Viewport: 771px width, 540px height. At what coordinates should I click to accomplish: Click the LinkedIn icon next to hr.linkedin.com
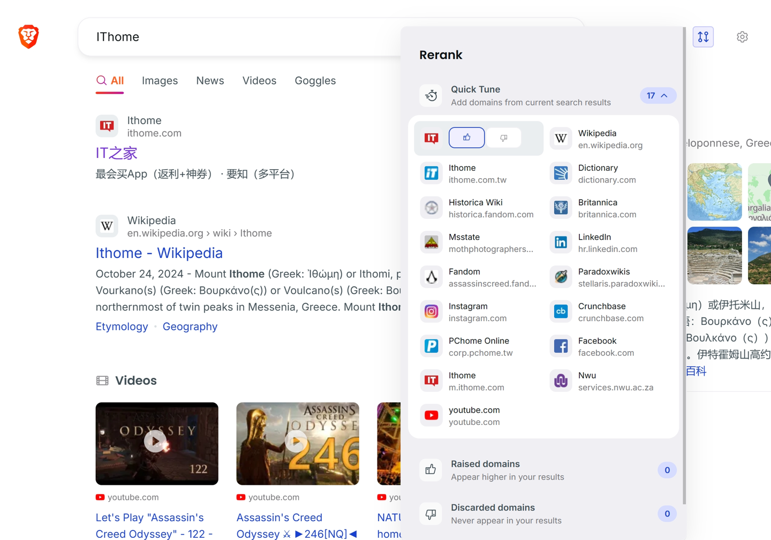(560, 242)
